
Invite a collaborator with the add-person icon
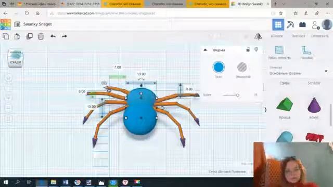[315, 25]
